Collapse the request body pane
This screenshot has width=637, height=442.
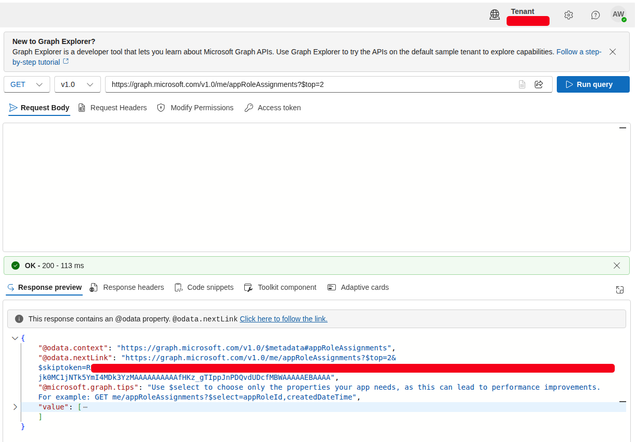click(x=623, y=127)
